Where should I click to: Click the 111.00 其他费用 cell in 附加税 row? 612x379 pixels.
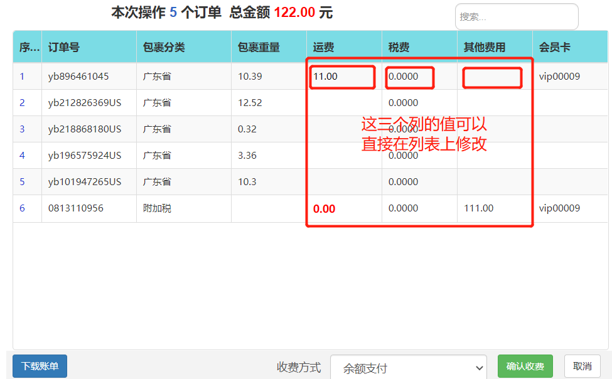(x=478, y=208)
